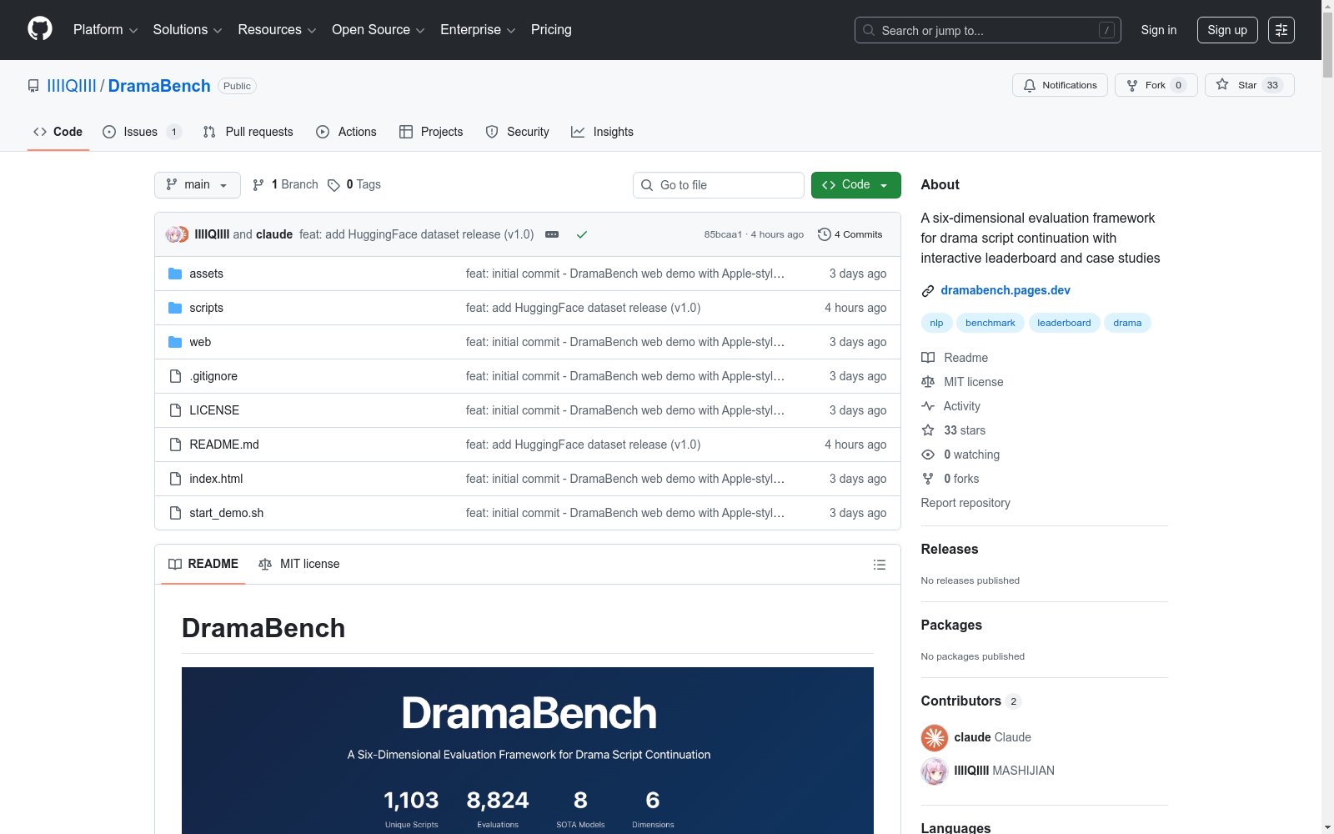Click the scripts folder icon
The height and width of the screenshot is (834, 1334).
point(175,308)
